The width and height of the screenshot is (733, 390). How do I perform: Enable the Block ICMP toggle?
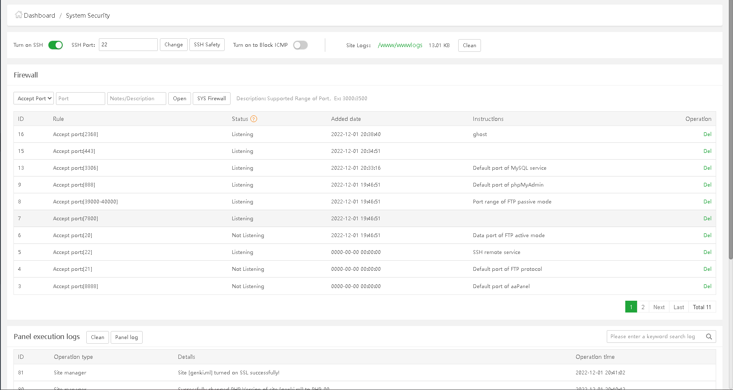300,45
